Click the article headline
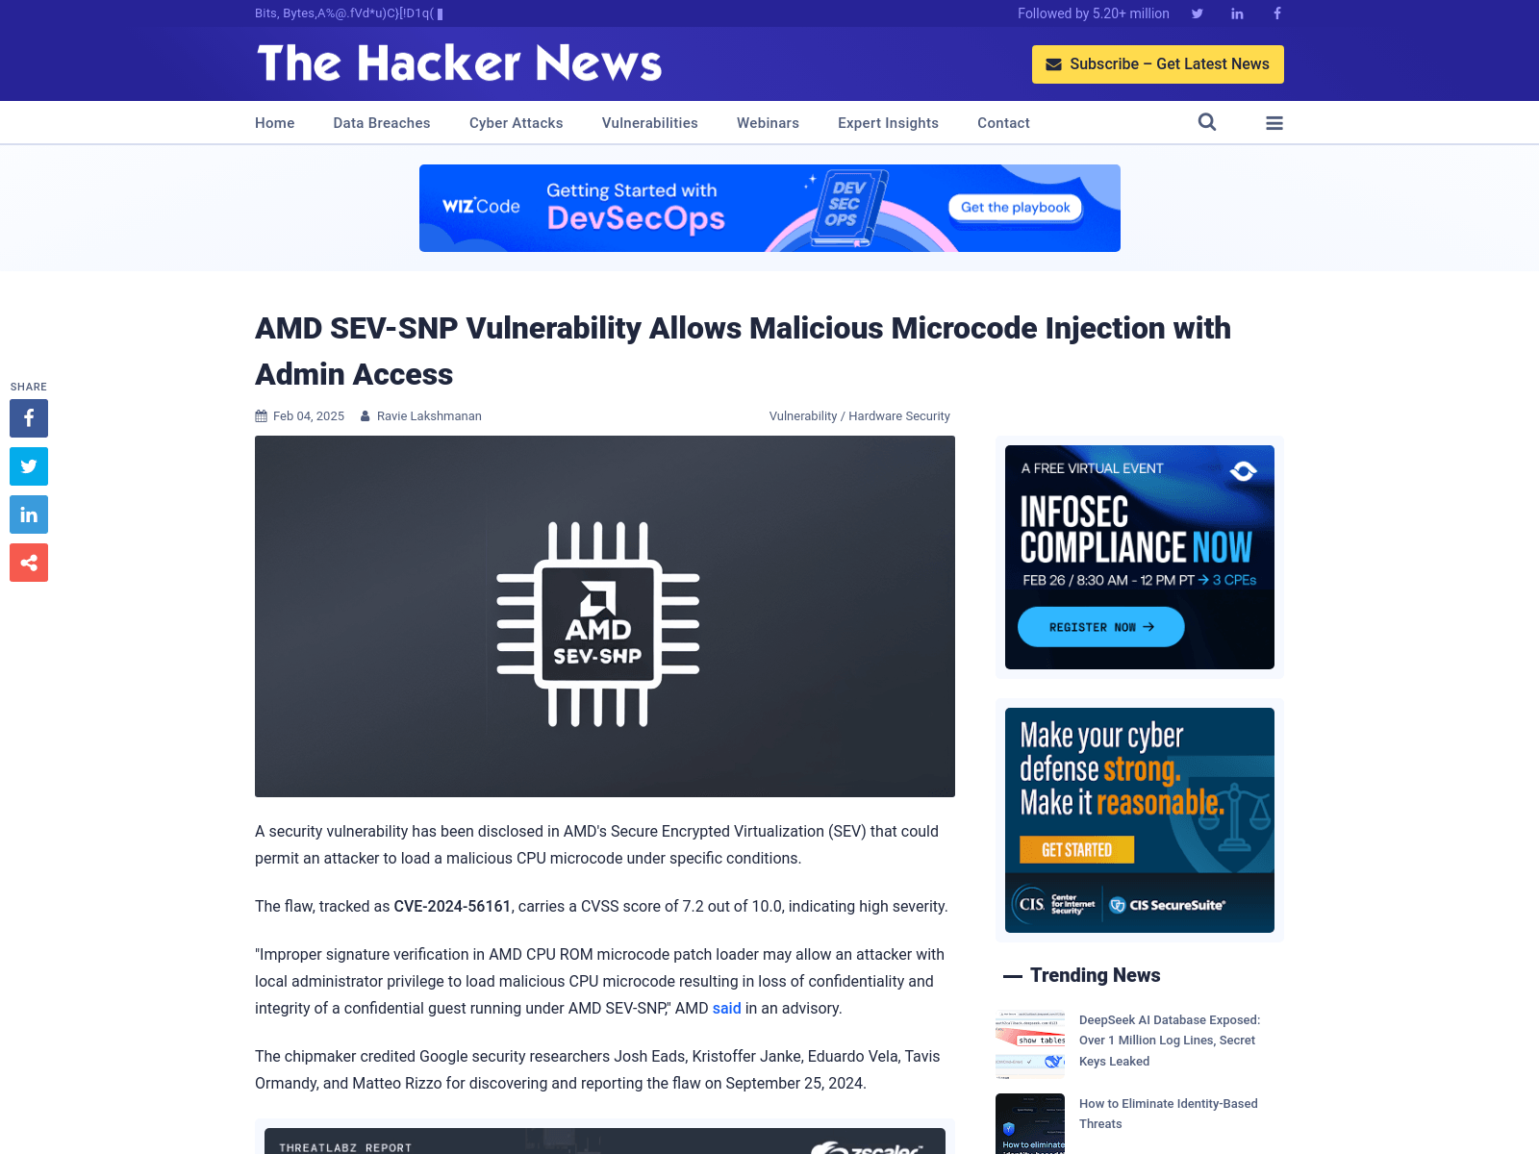Image resolution: width=1539 pixels, height=1154 pixels. [743, 351]
